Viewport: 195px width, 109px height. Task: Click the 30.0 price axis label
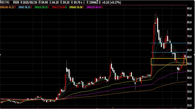point(189,99)
